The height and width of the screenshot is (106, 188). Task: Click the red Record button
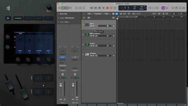point(108,8)
